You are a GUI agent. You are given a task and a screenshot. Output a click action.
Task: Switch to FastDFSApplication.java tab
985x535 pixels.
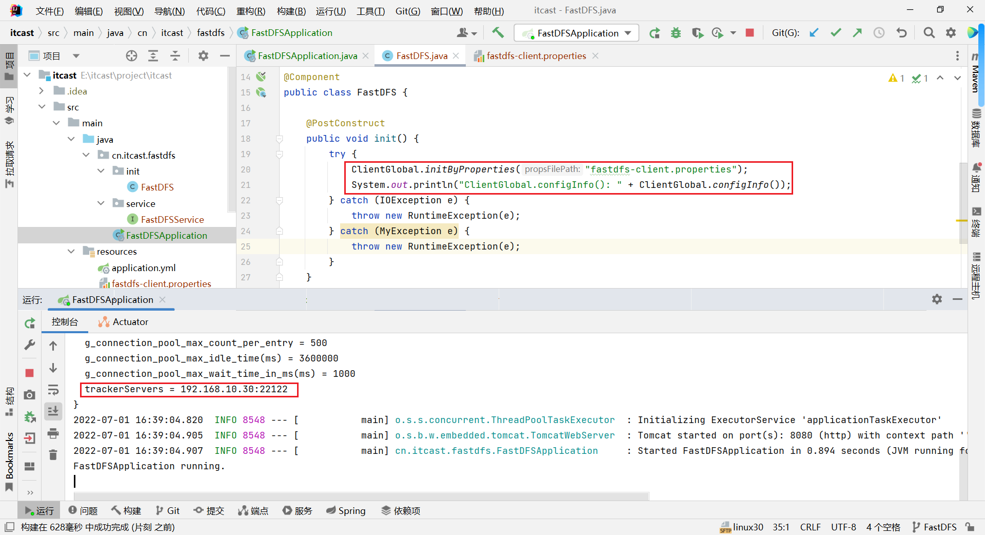(306, 56)
